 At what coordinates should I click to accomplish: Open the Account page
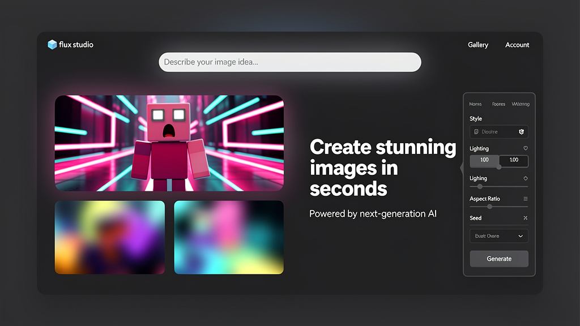(x=517, y=45)
